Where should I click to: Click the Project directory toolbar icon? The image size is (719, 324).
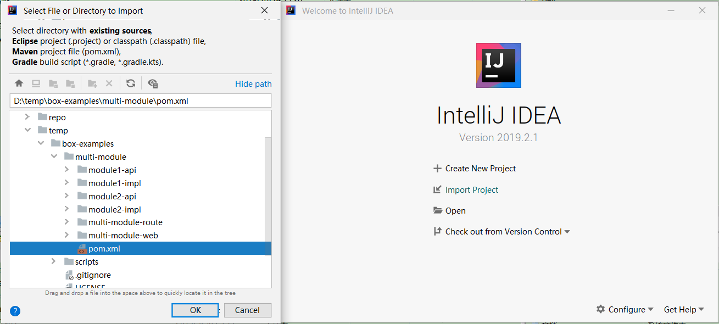[x=53, y=83]
